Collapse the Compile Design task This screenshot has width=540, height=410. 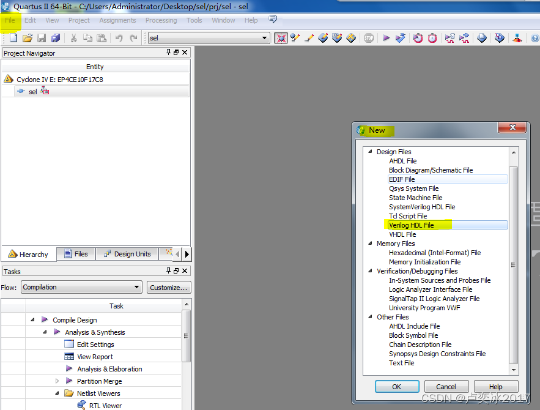[32, 319]
